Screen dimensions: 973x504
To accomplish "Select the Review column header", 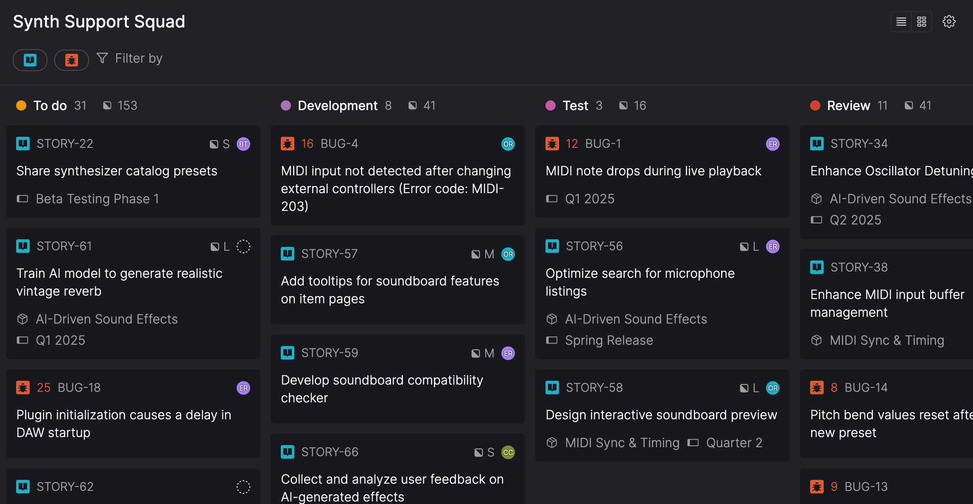I will tap(848, 105).
